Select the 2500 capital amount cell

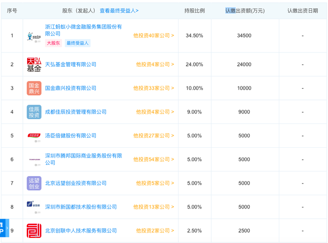[244, 231]
